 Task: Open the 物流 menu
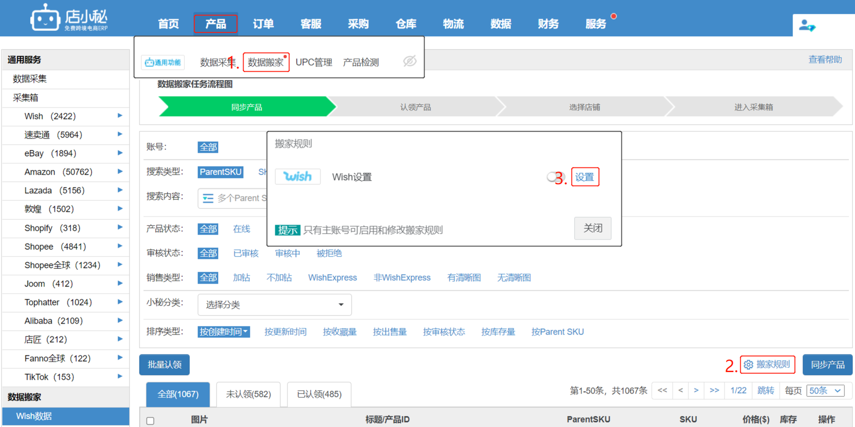453,24
